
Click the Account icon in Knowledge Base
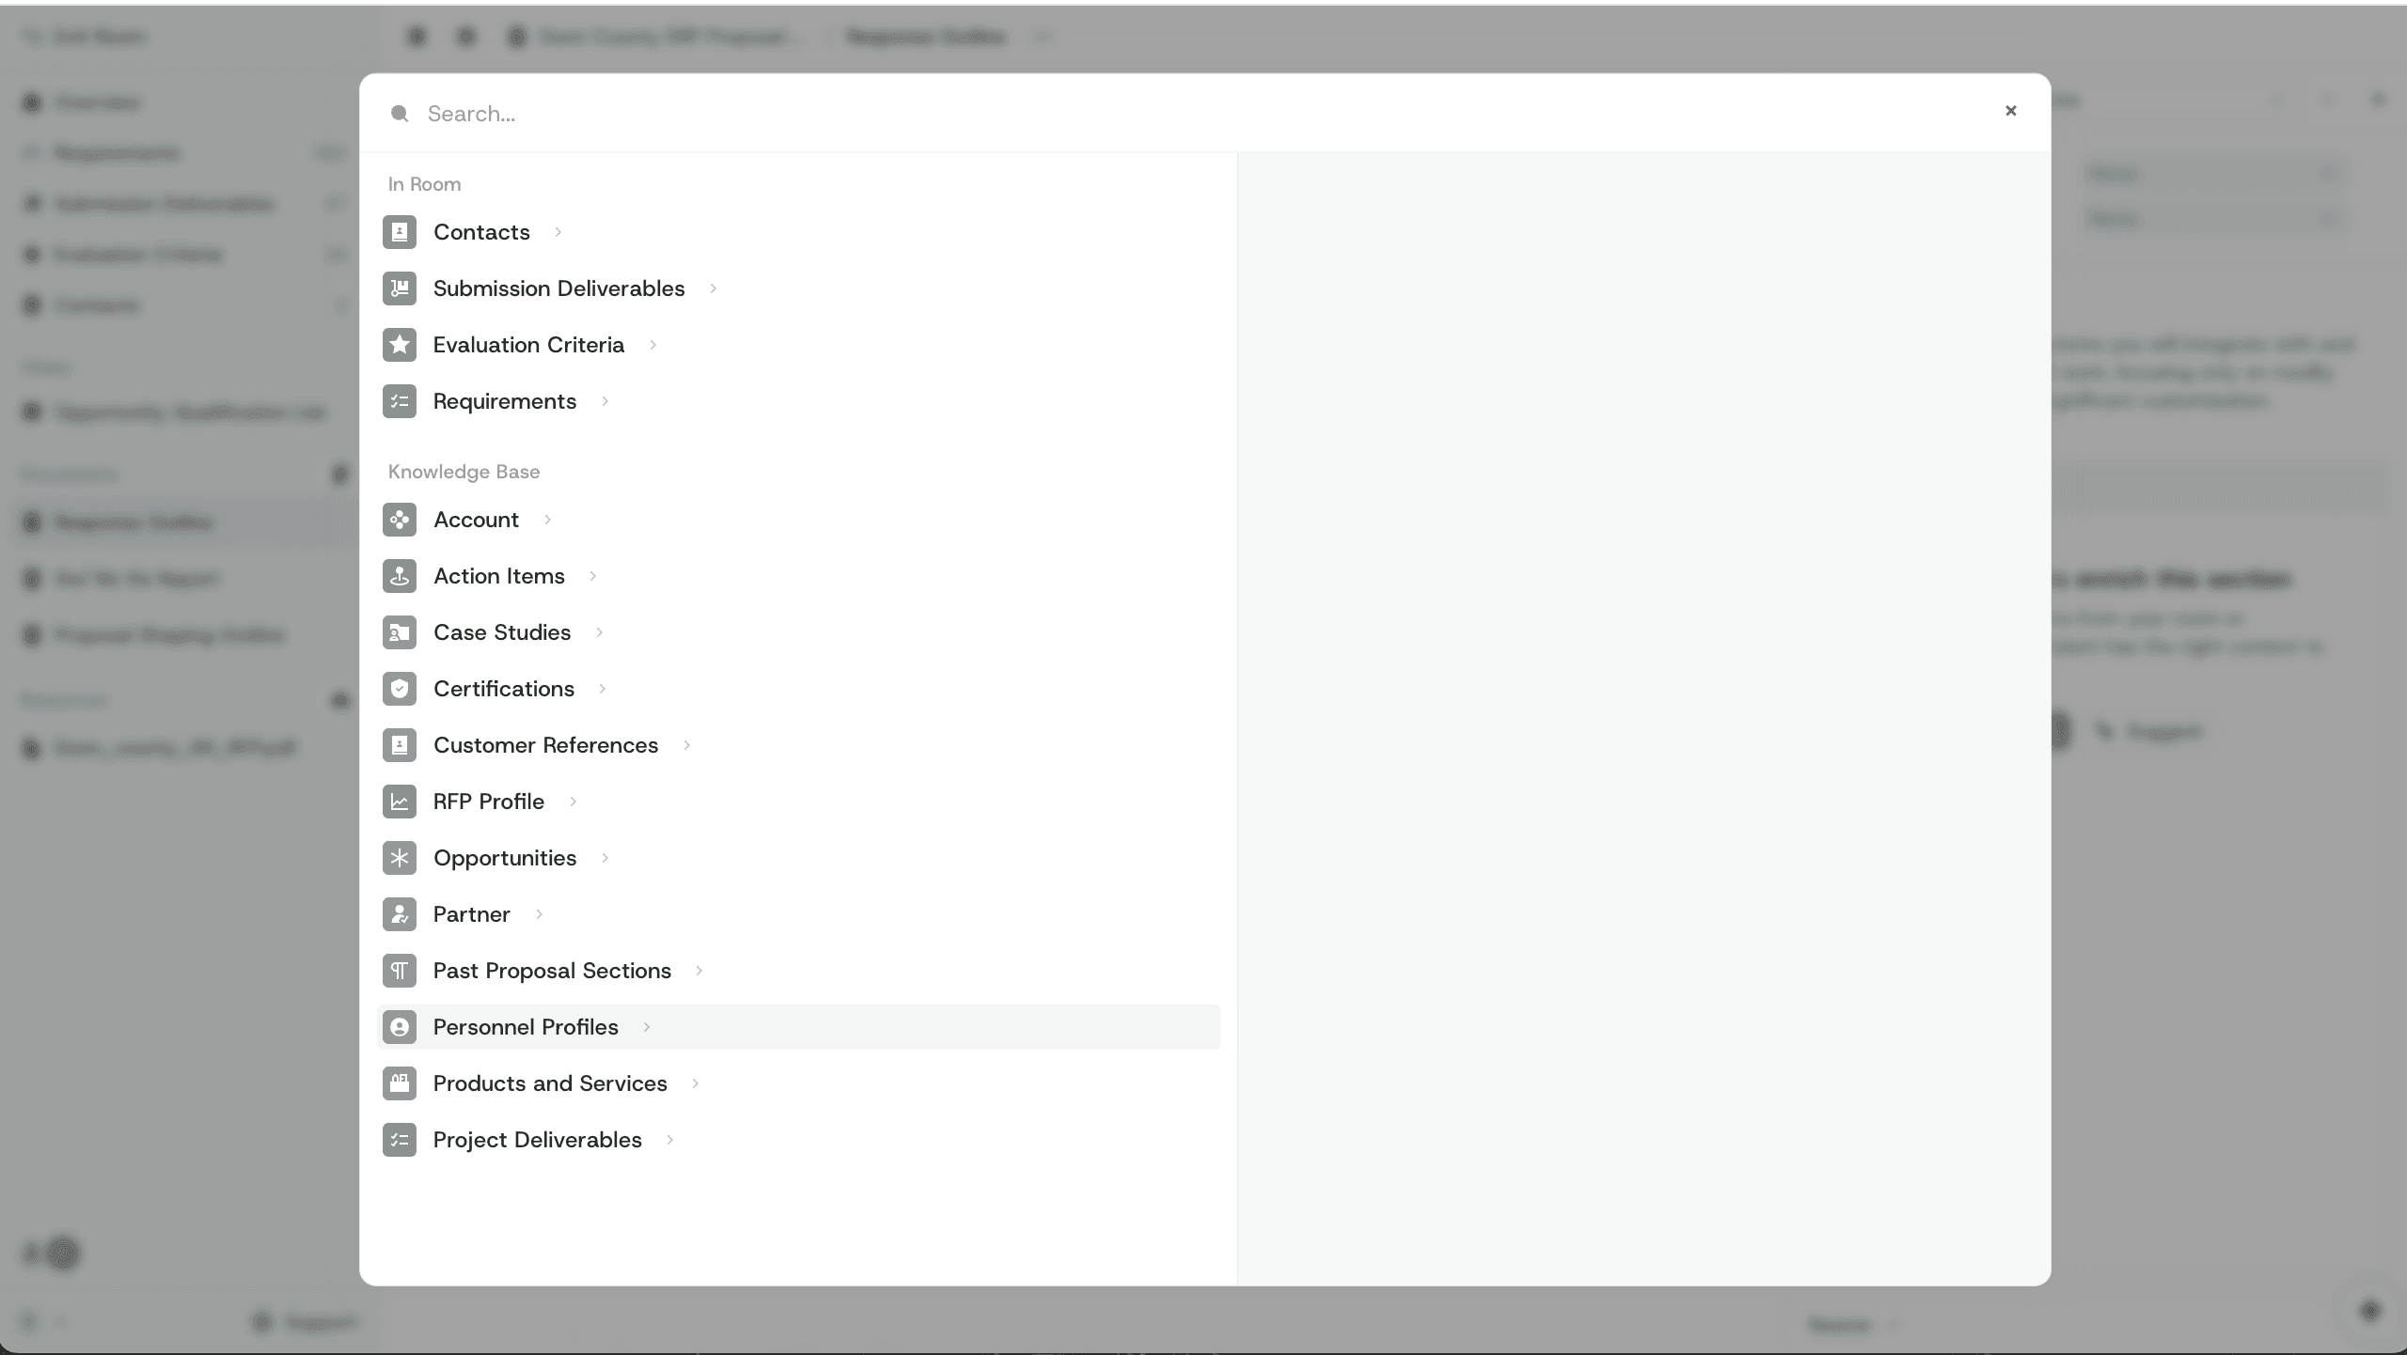400,520
